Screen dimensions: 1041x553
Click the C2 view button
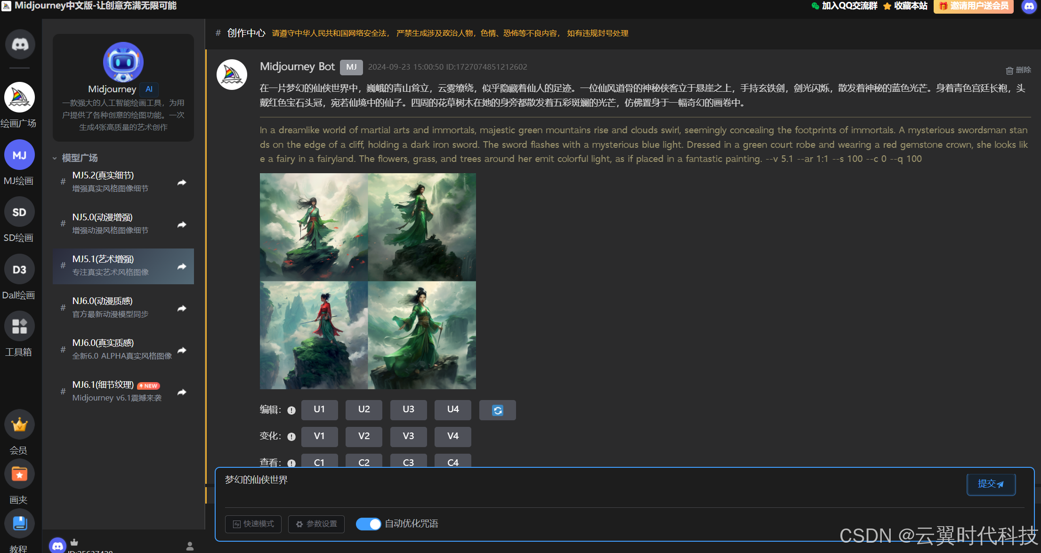pos(364,461)
